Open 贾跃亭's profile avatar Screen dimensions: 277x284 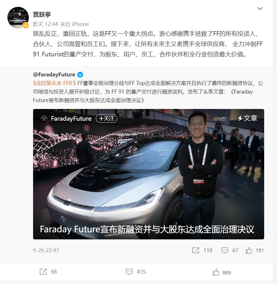coord(18,17)
